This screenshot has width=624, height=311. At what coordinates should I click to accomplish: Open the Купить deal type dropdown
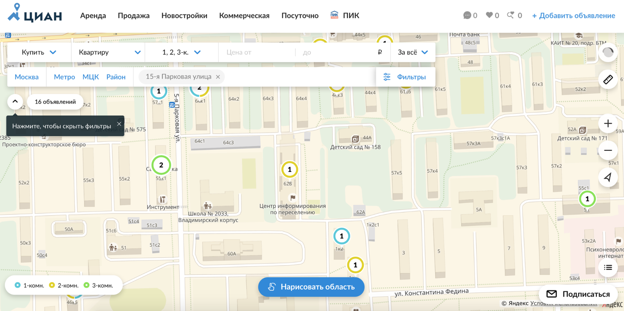(39, 52)
